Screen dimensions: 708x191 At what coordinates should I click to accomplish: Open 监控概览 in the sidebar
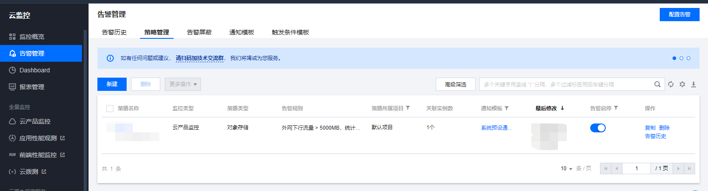click(x=32, y=37)
